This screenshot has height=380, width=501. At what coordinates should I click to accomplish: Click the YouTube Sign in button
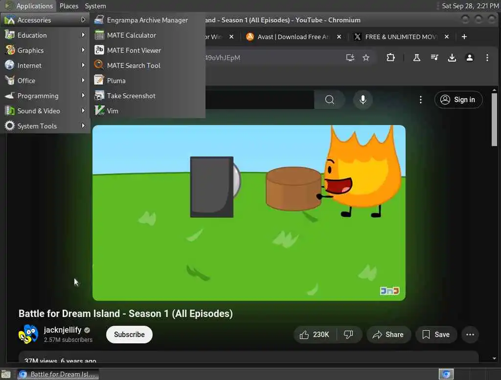tap(458, 100)
